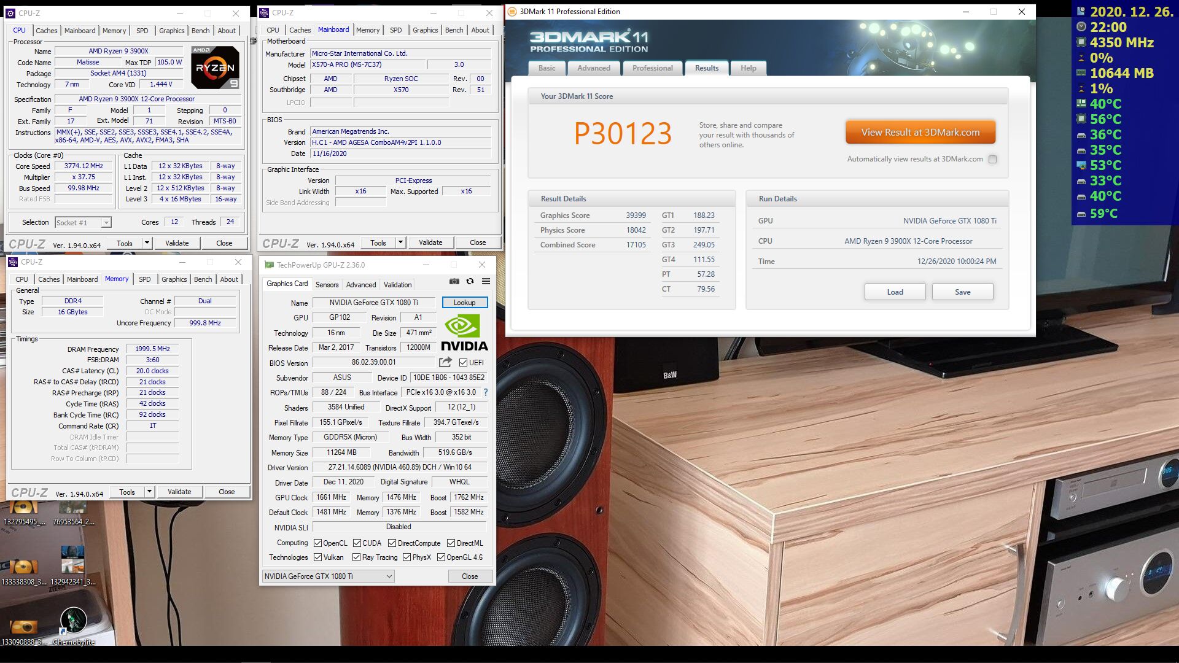Image resolution: width=1179 pixels, height=663 pixels.
Task: Click View Result at 3DMark.com button
Action: pos(920,132)
